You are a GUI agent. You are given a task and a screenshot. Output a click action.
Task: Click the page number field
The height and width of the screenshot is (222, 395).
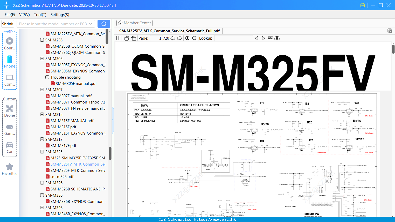(156, 38)
